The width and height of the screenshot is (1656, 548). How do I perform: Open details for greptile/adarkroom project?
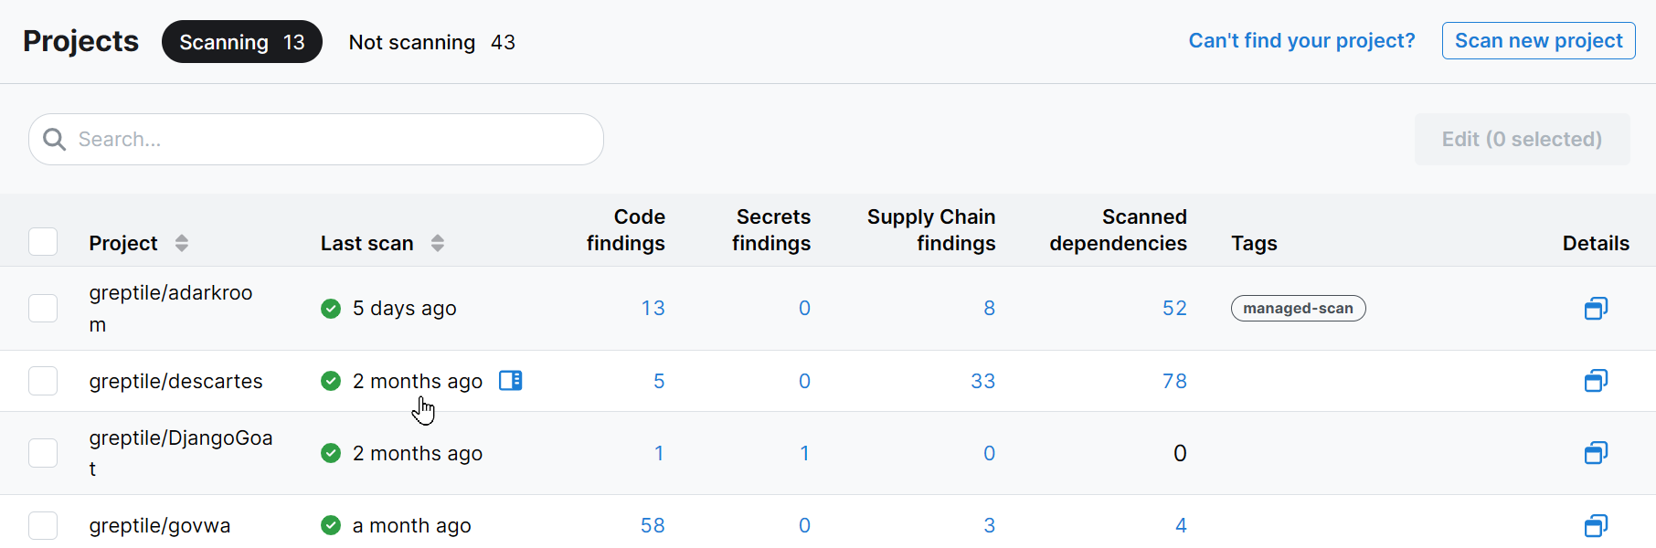1596,309
